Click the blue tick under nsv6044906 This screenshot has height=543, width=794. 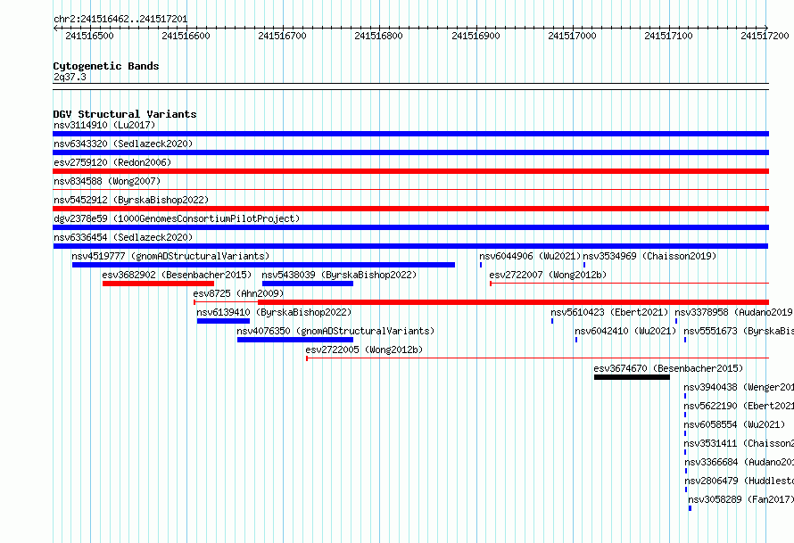coord(481,265)
